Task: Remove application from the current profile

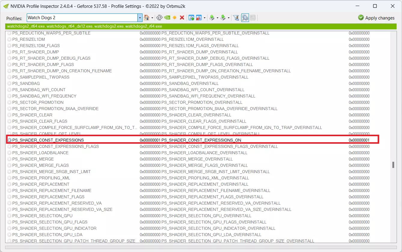Action: point(199,18)
